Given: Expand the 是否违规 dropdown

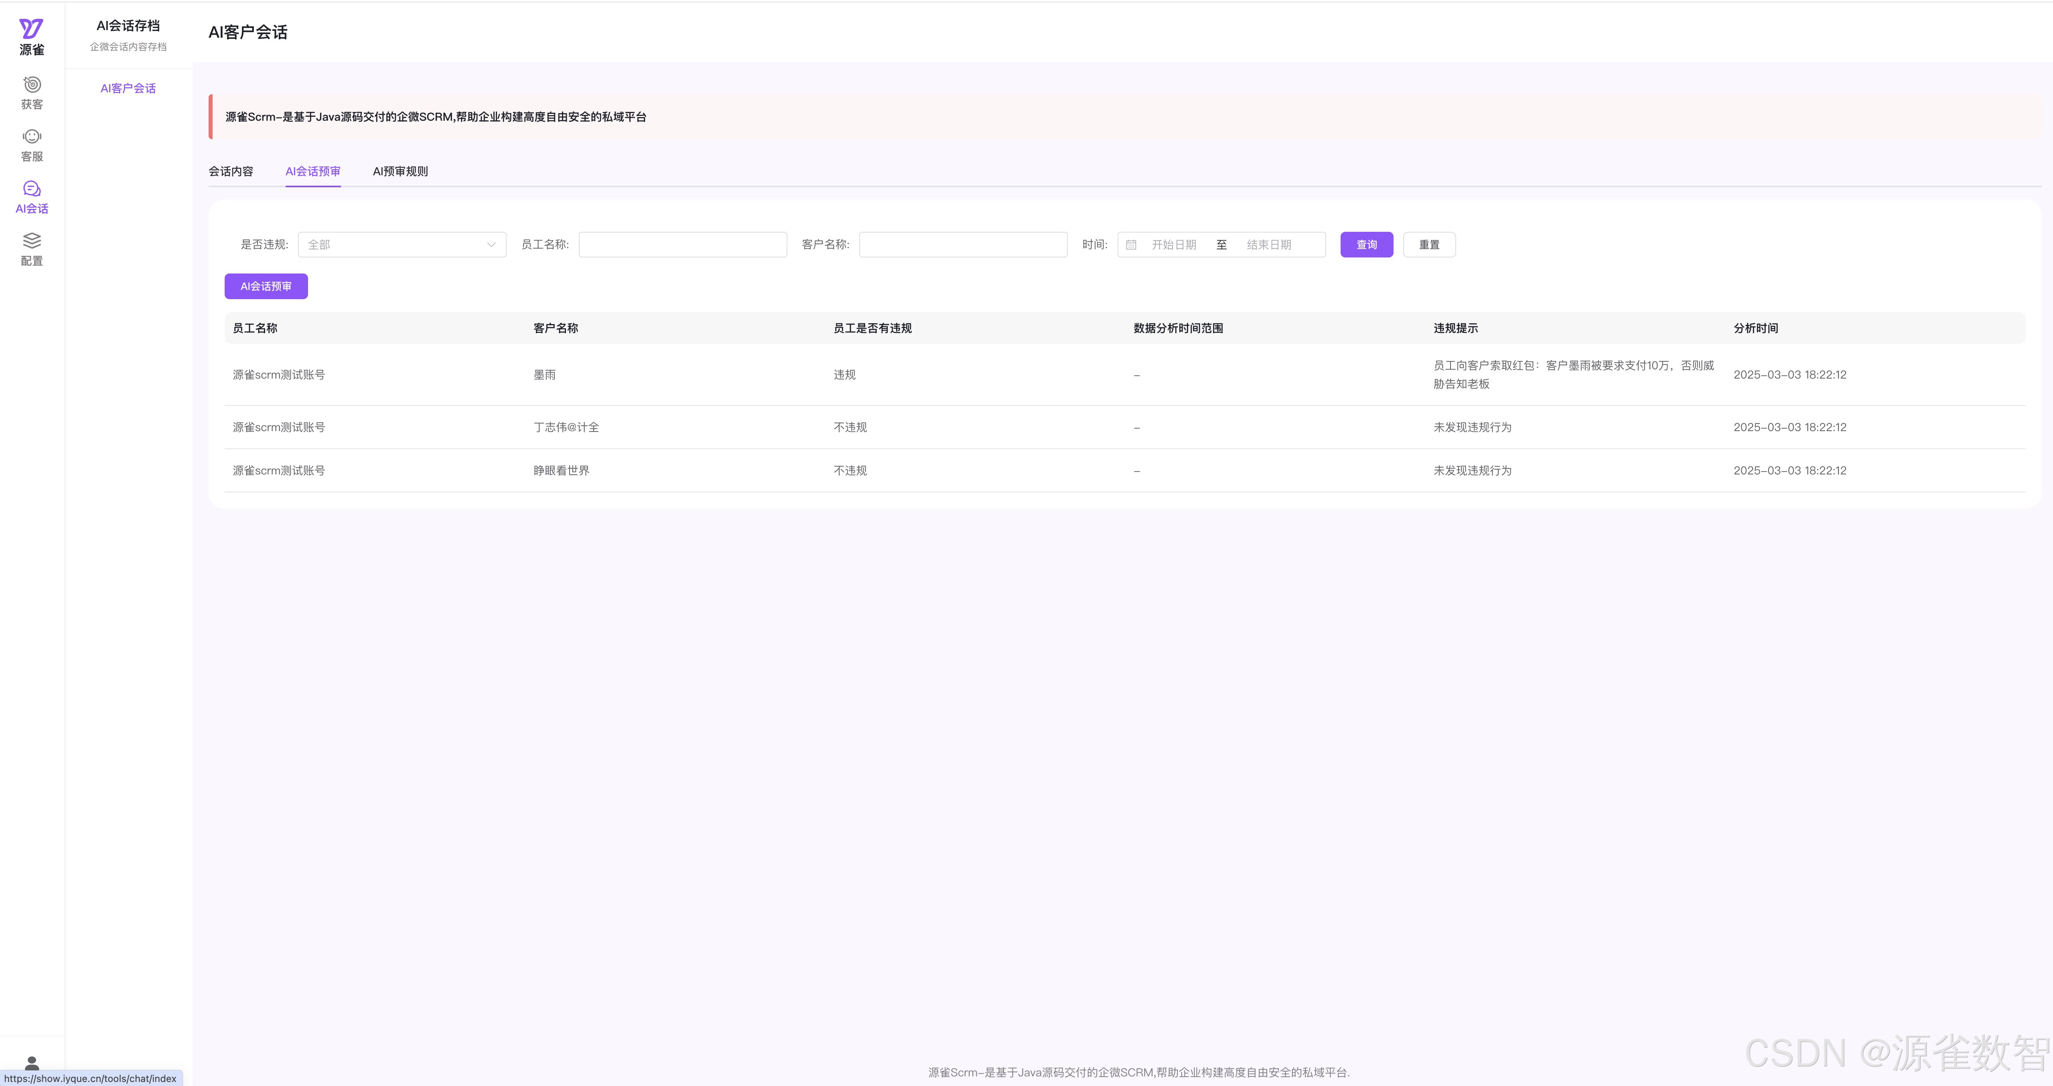Looking at the screenshot, I should coord(402,245).
